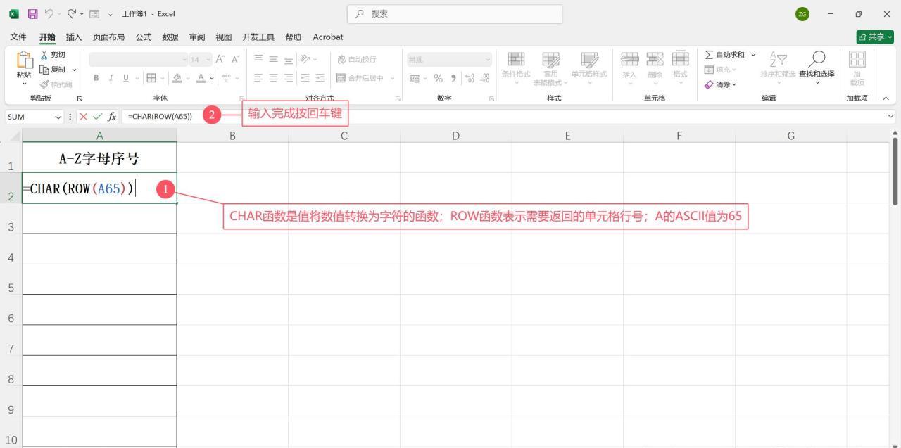Open the File (文件) tab

(18, 37)
